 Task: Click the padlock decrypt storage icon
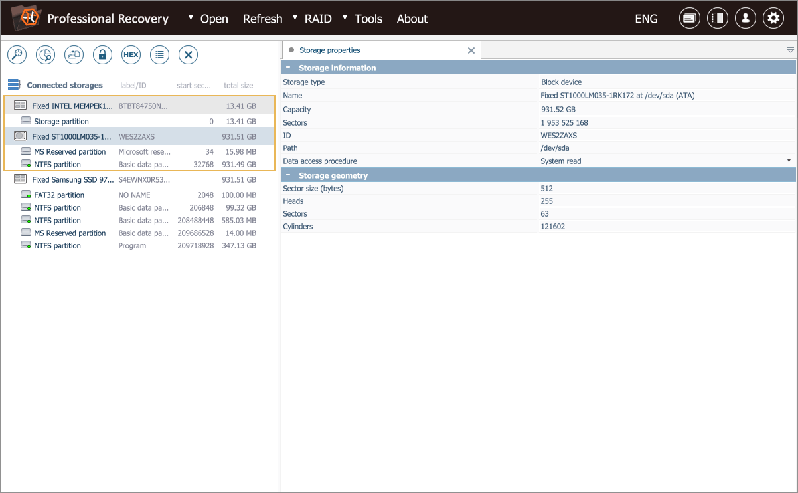click(102, 55)
